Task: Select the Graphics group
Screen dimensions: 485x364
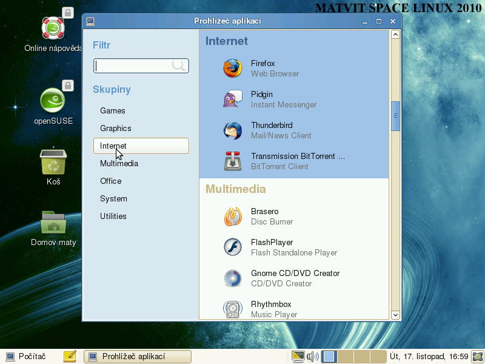Action: [x=116, y=129]
